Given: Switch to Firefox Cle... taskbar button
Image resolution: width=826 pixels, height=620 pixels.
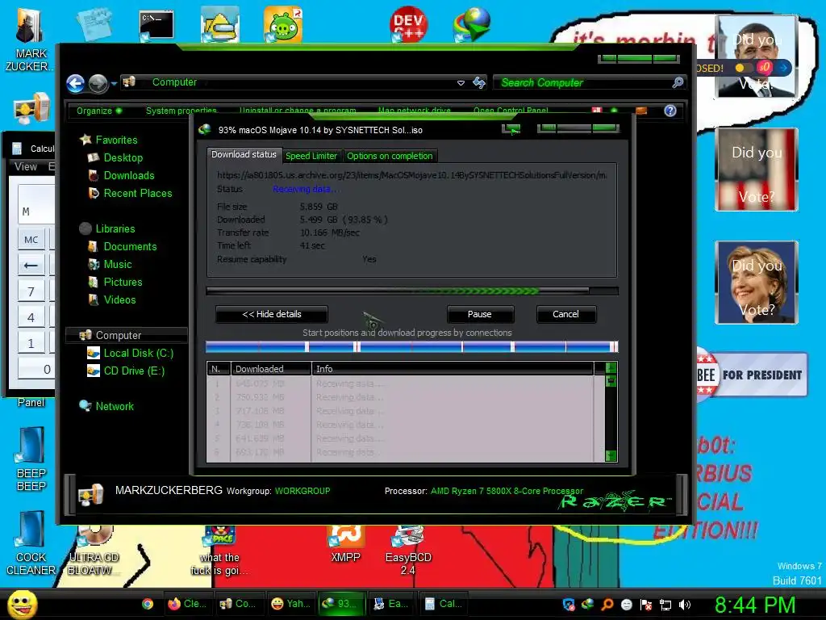Looking at the screenshot, I should pos(187,604).
